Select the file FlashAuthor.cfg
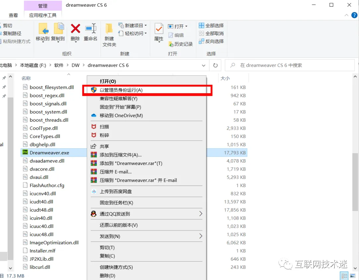This screenshot has height=280, width=359. point(47,185)
